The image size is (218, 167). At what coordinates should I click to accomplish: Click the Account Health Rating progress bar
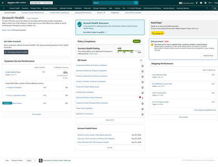pos(129,51)
